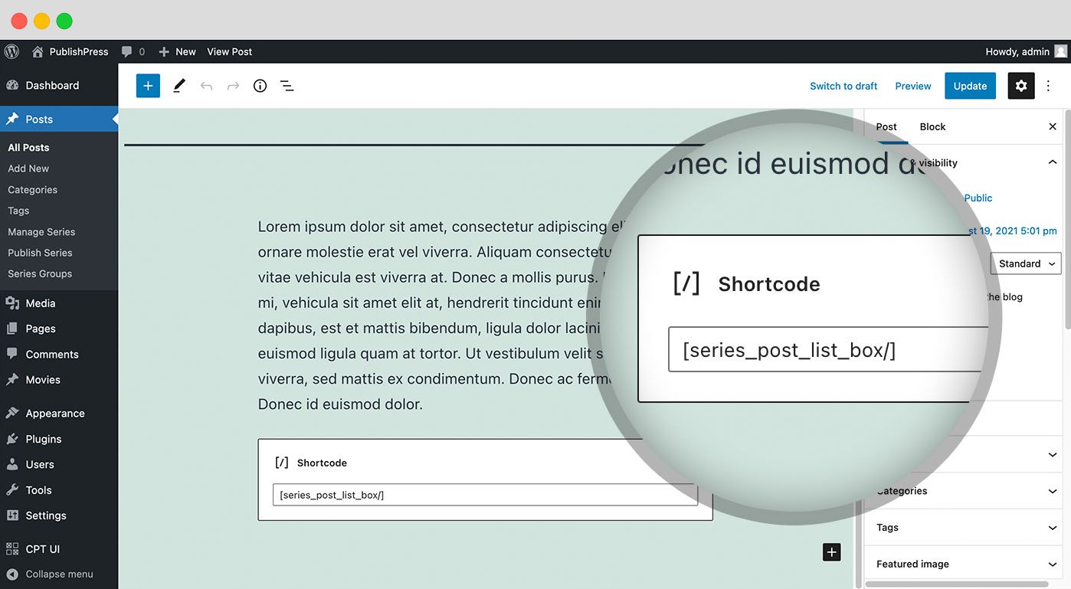Viewport: 1071px width, 589px height.
Task: Select the Tools pencil icon in toolbar
Action: (178, 85)
